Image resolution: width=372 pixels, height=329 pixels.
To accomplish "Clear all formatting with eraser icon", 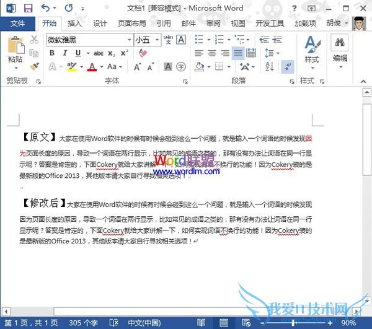I will tap(143, 53).
